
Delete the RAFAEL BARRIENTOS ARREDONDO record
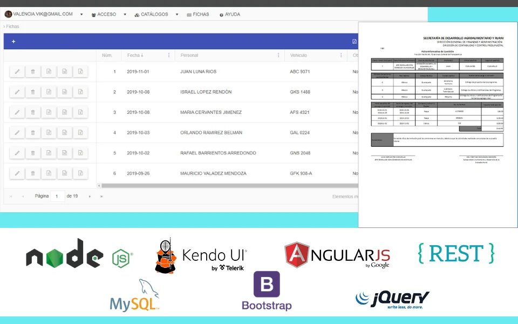pyautogui.click(x=33, y=153)
